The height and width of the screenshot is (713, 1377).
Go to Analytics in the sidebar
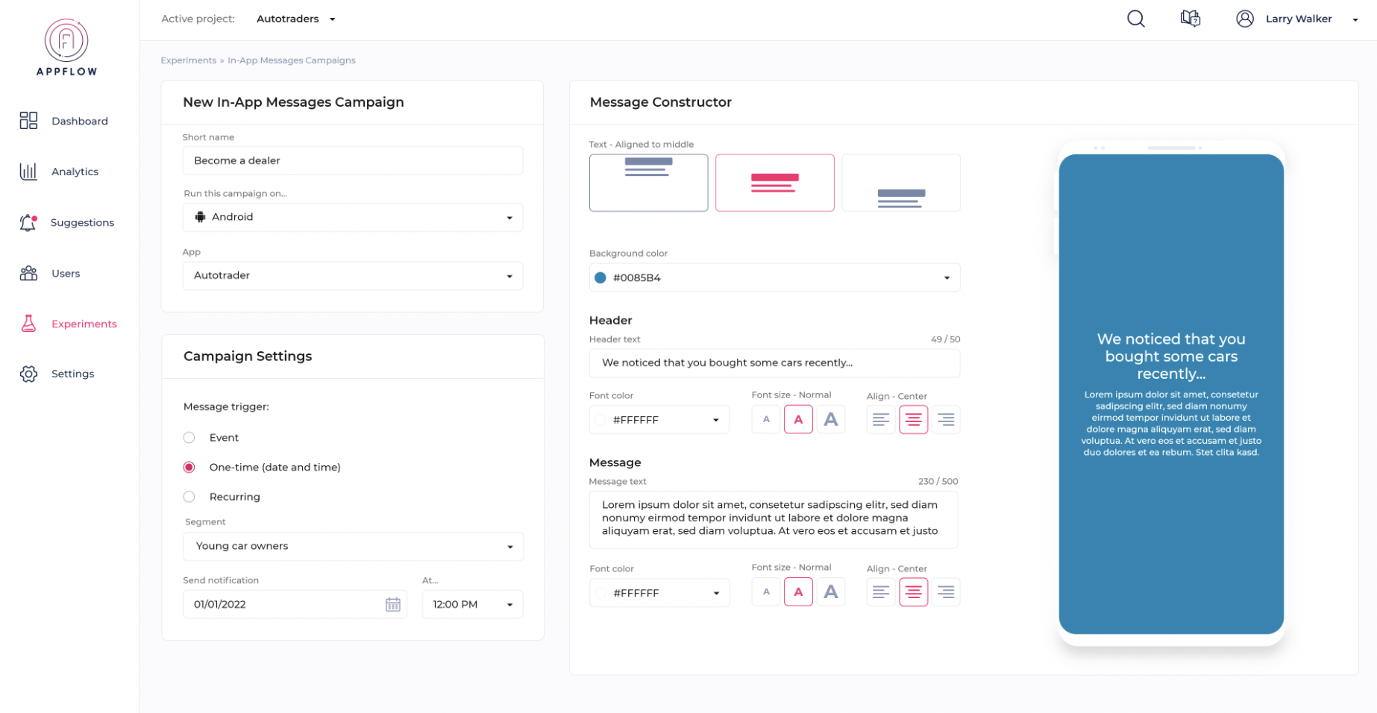[75, 172]
